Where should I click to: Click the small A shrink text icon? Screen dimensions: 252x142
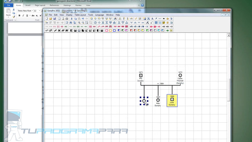pos(151,23)
